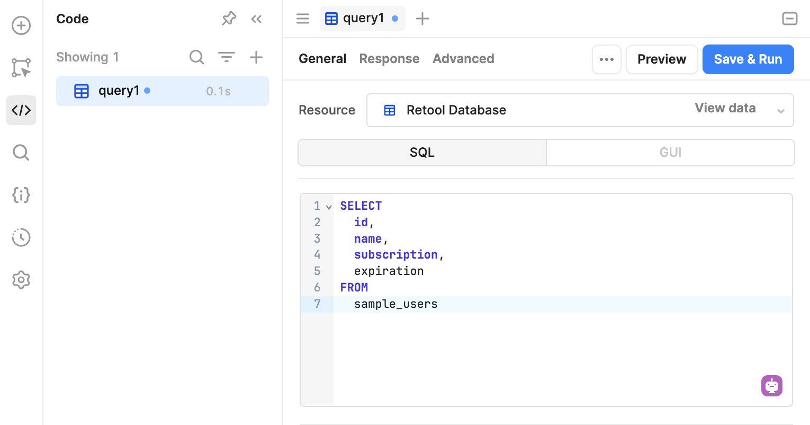Switch to the query1 editor tab

tap(363, 19)
